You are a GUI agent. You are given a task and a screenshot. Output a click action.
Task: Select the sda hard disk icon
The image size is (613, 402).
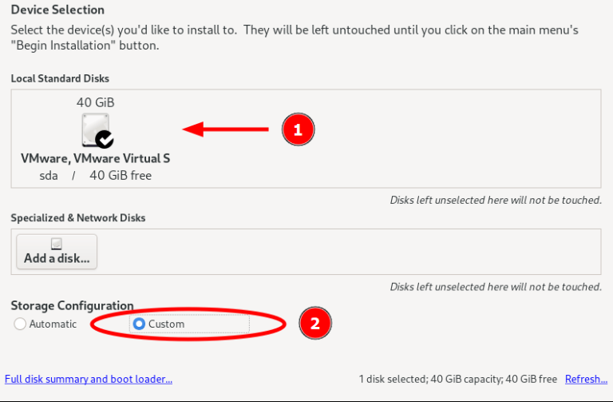pos(94,129)
